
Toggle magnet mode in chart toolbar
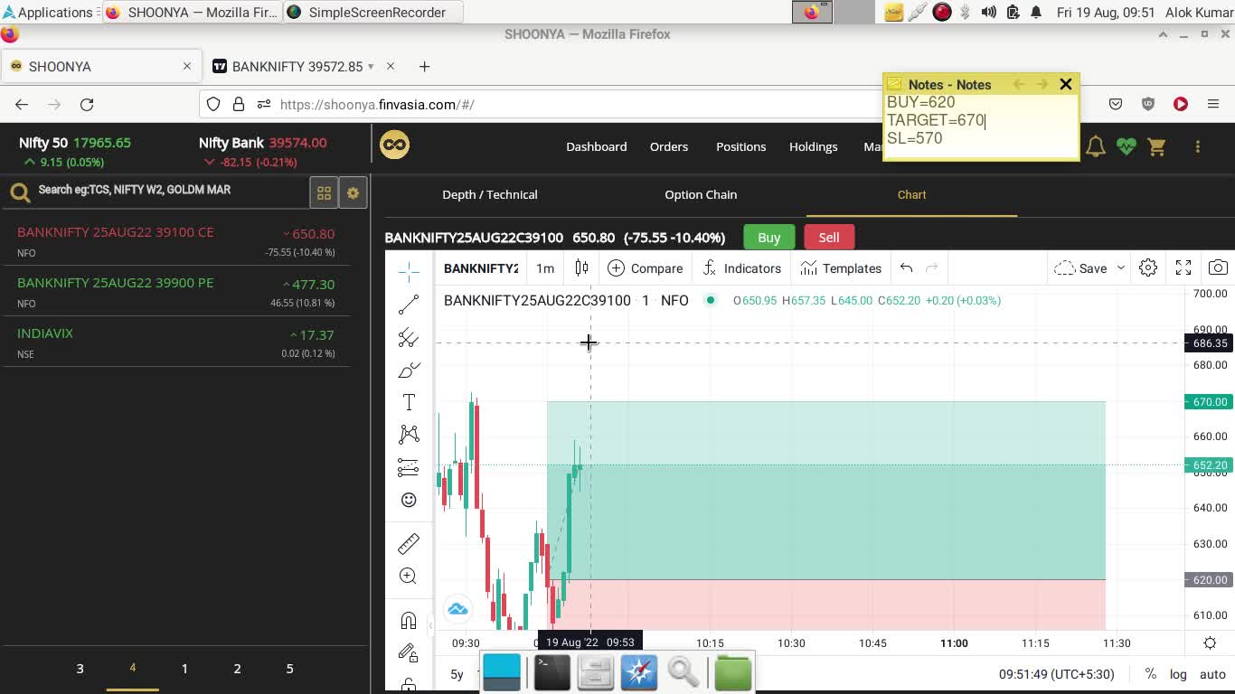pyautogui.click(x=409, y=620)
